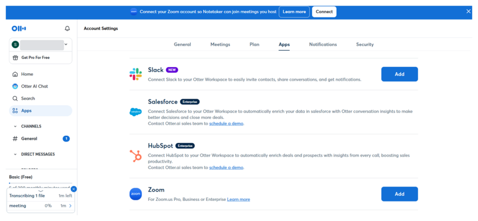This screenshot has height=221, width=478.
Task: Click Learn more in the banner
Action: click(294, 12)
